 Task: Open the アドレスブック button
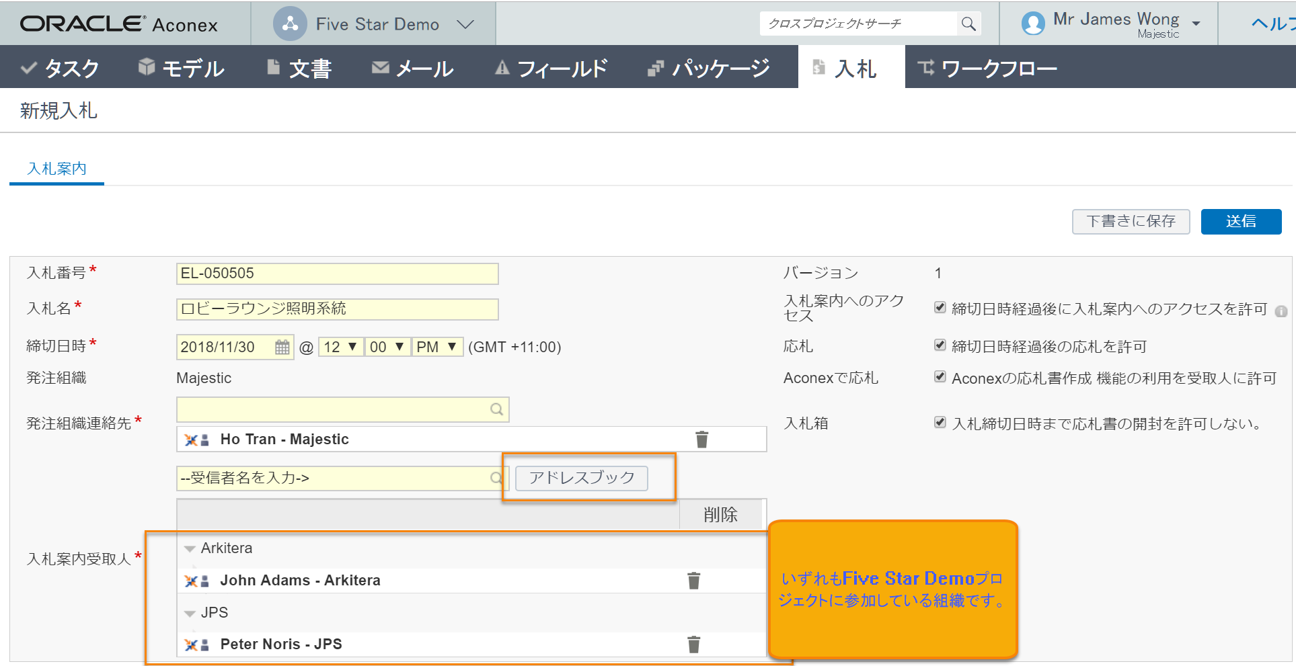(x=581, y=478)
